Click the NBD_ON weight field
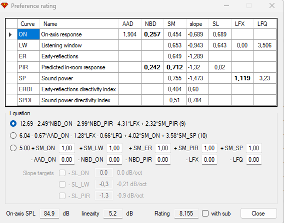Image resolution: width=284 pixels, height=223 pixels. click(114, 160)
